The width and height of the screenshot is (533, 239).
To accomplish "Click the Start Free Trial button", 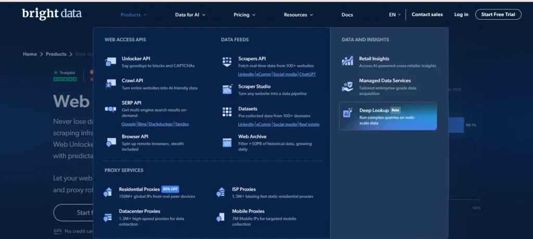I will (498, 15).
